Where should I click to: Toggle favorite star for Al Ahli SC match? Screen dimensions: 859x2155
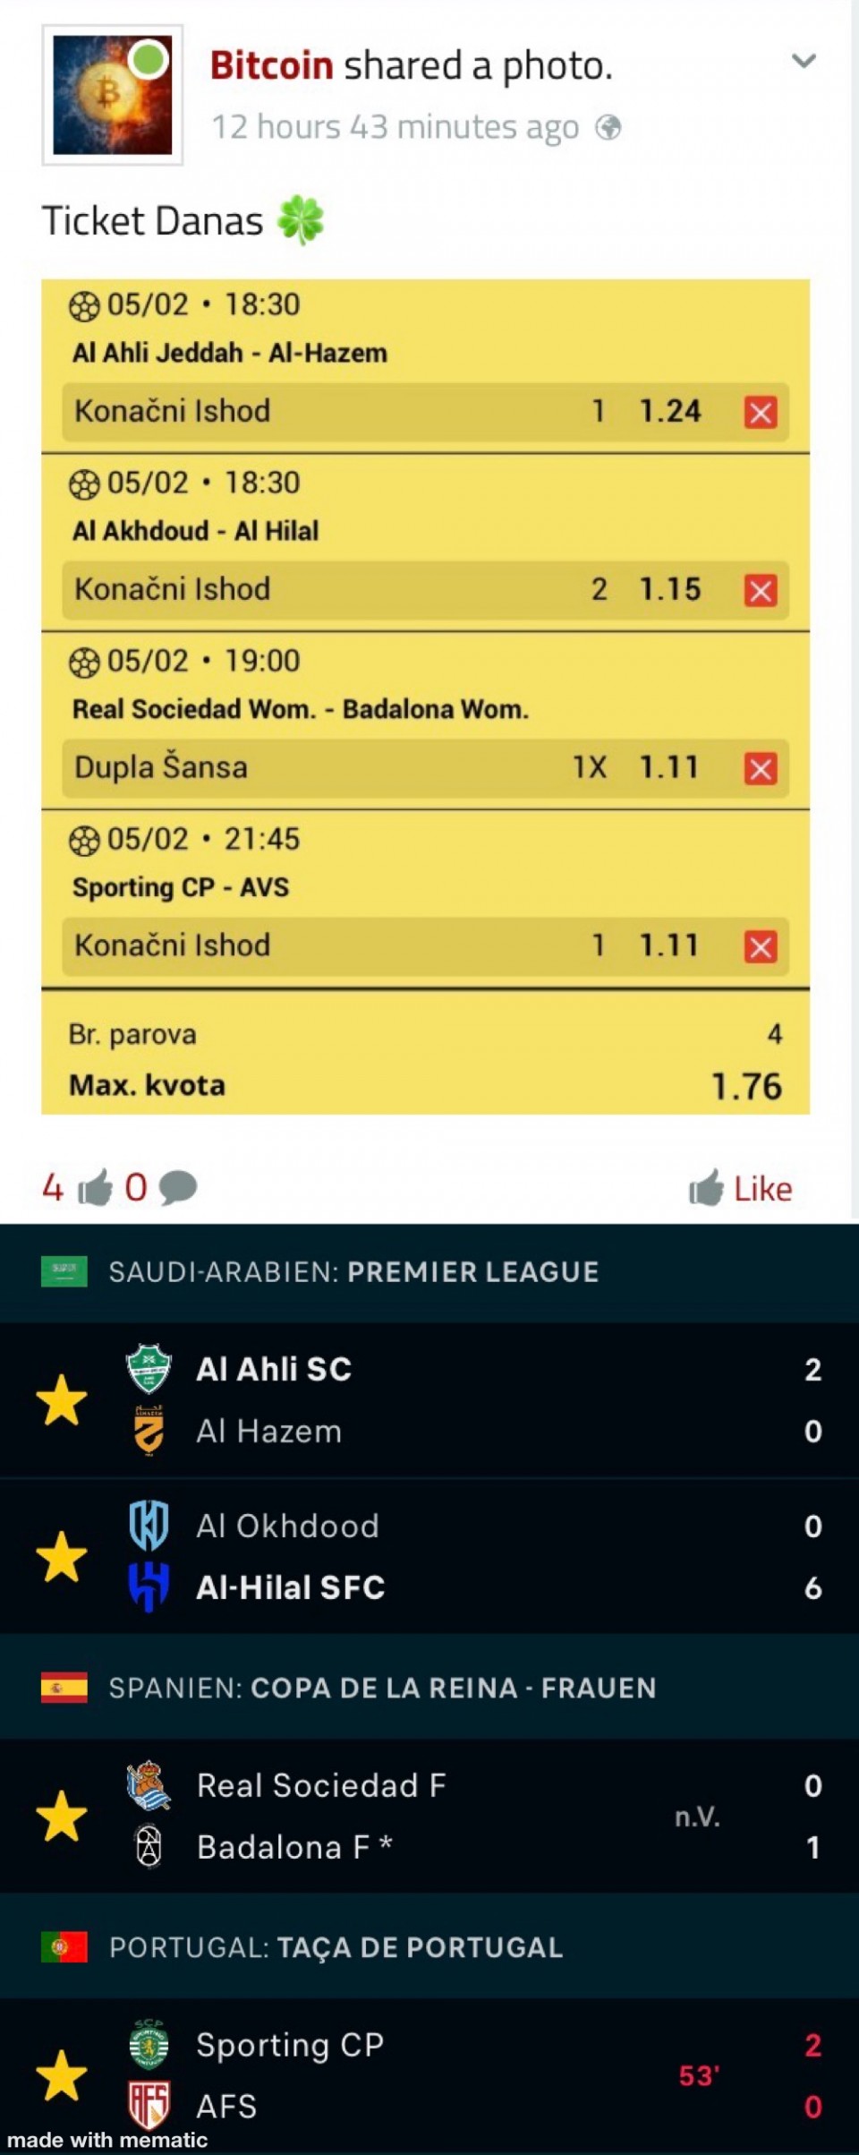[x=62, y=1401]
